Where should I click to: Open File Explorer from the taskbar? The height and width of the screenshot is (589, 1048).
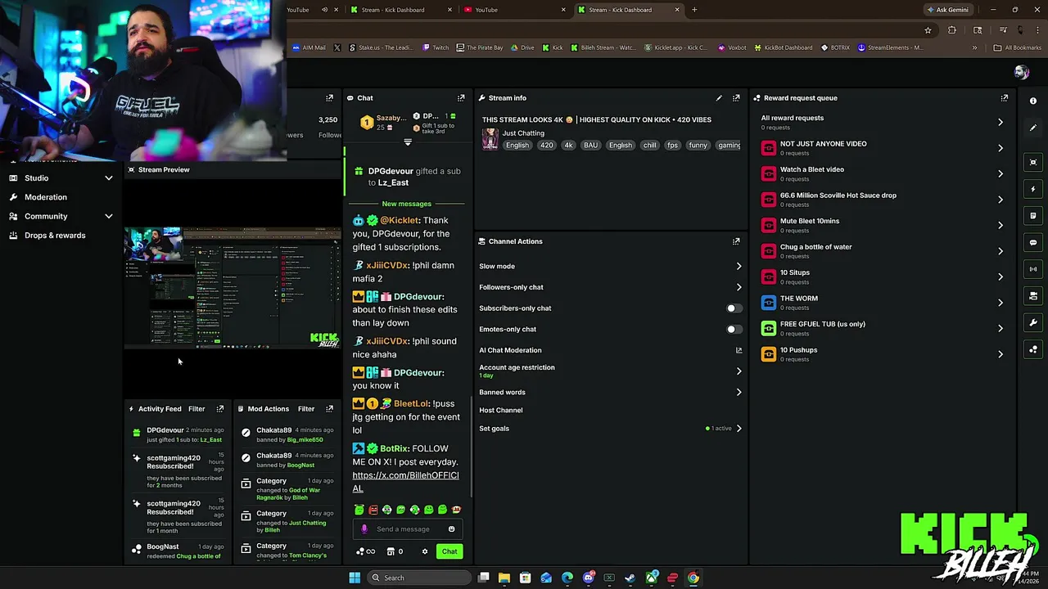click(x=504, y=578)
